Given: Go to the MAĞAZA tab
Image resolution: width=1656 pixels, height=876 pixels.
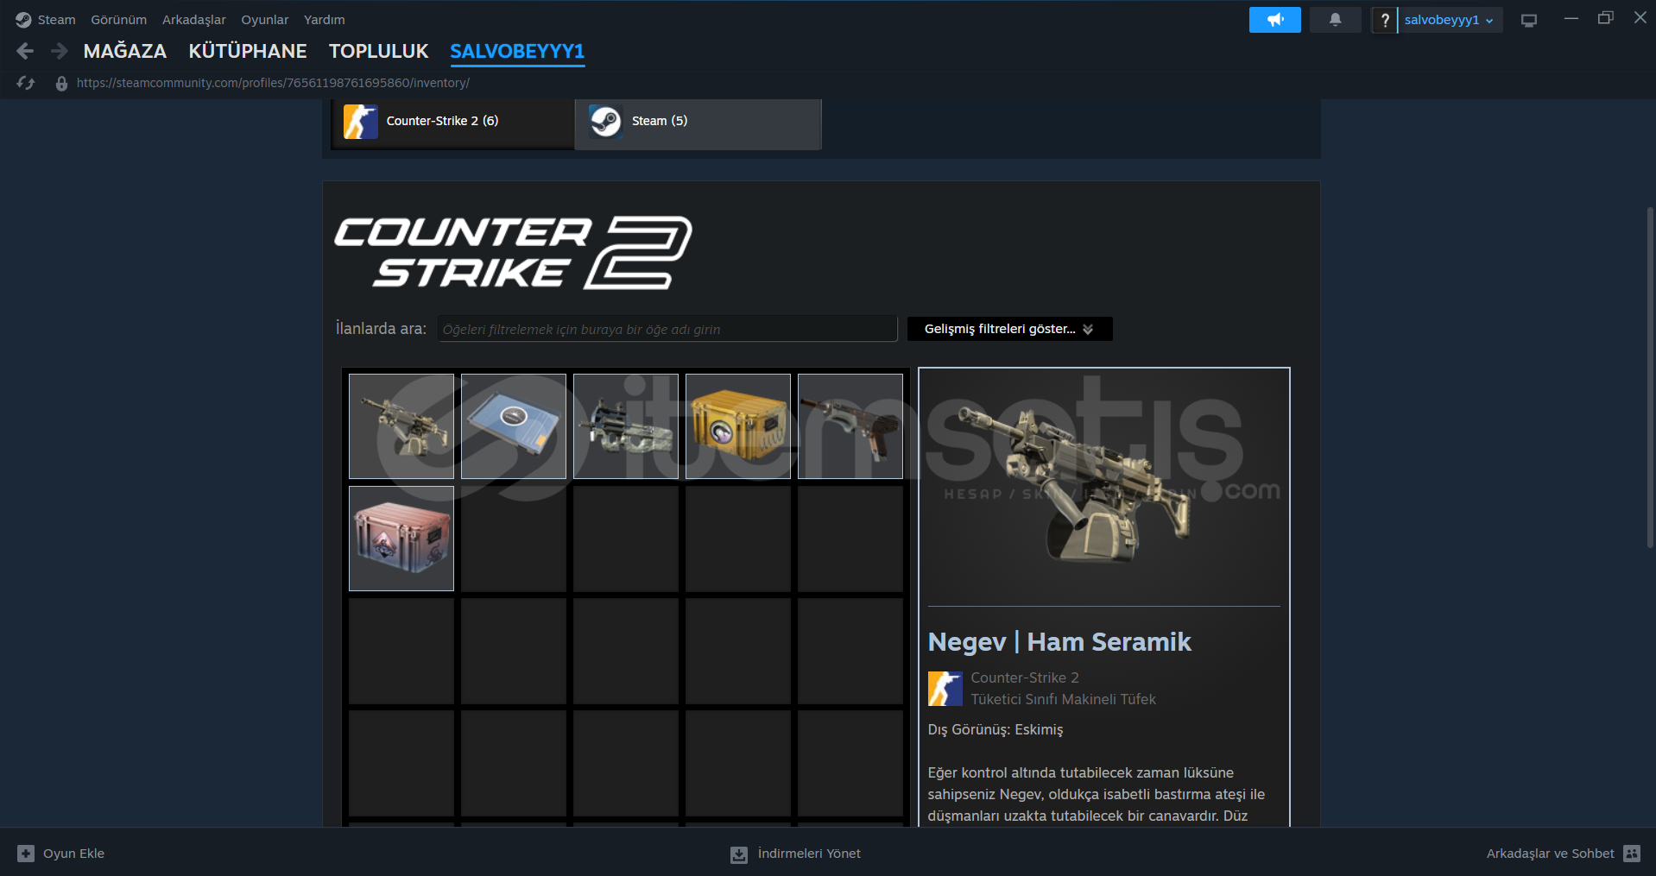Looking at the screenshot, I should tap(125, 52).
